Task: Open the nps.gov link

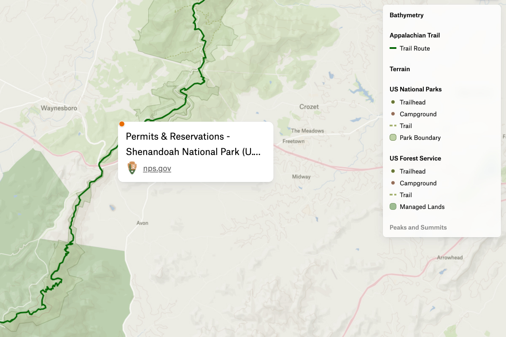Action: 157,168
